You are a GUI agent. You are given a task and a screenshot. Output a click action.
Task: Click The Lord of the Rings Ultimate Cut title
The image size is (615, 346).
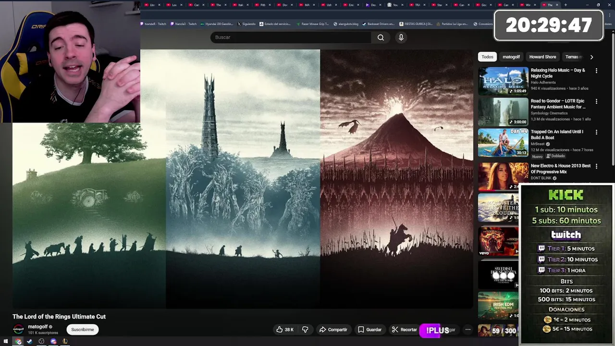click(59, 317)
